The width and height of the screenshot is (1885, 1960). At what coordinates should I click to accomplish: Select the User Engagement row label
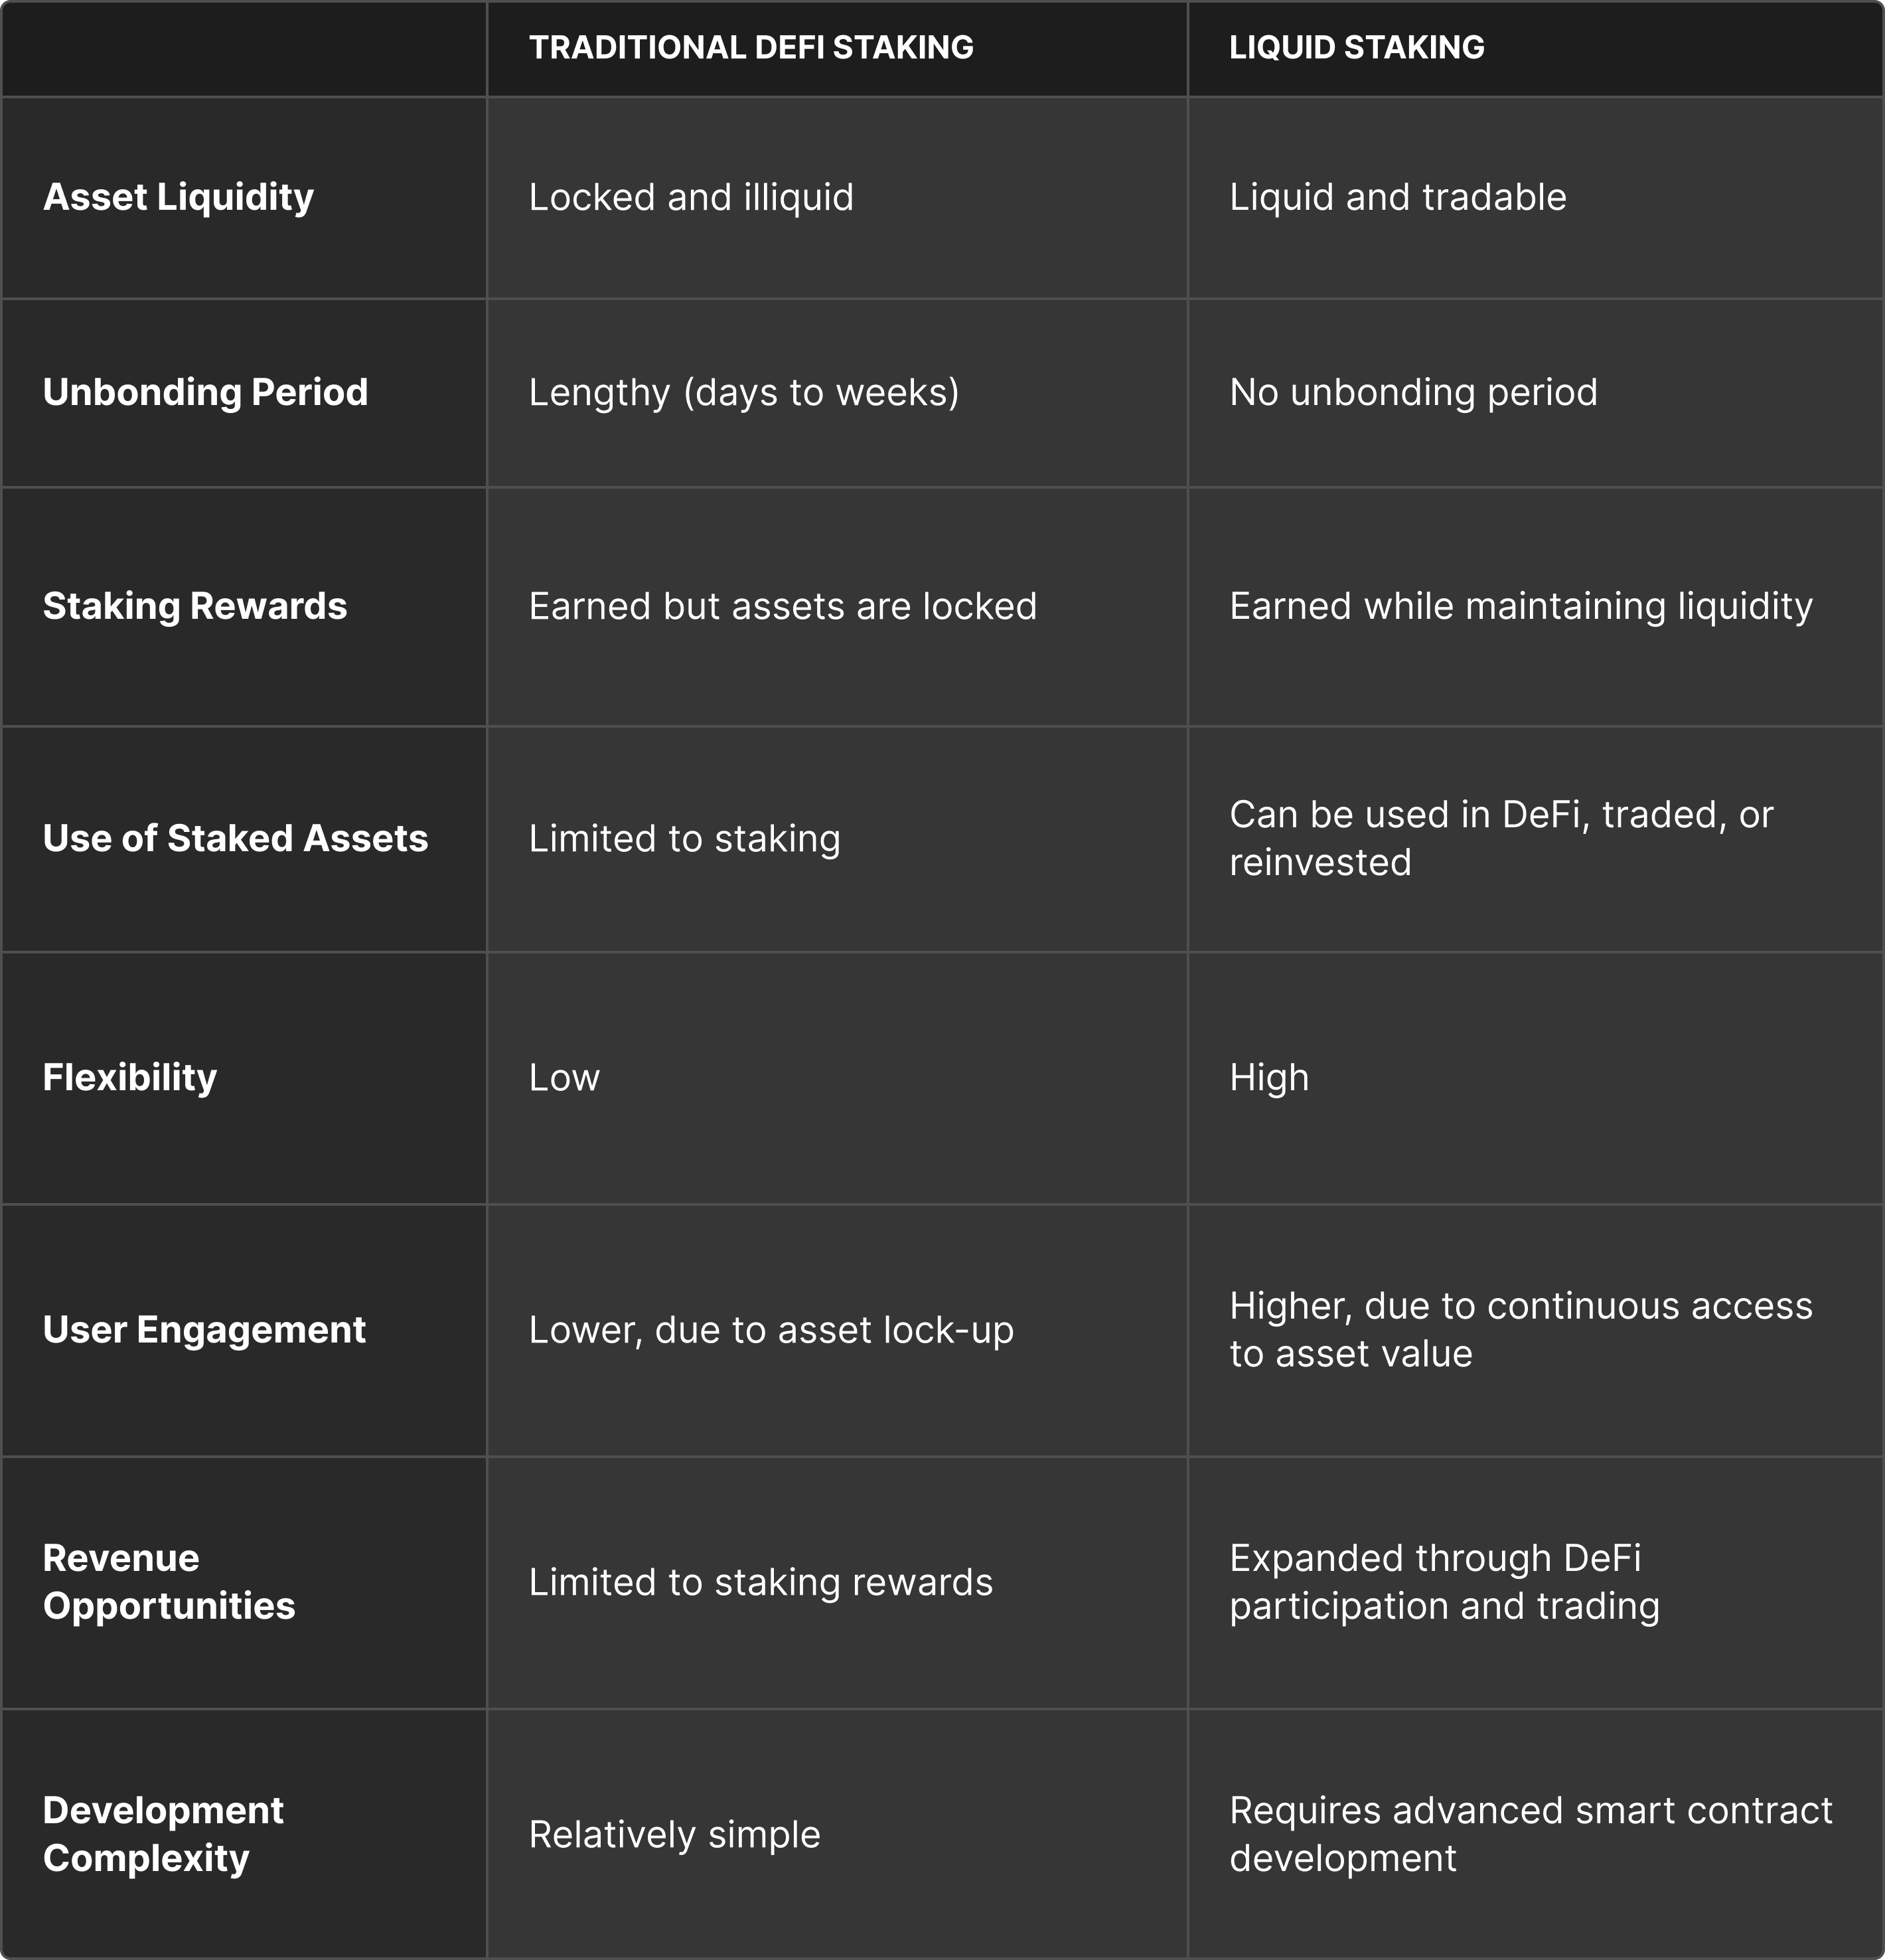[x=204, y=1330]
